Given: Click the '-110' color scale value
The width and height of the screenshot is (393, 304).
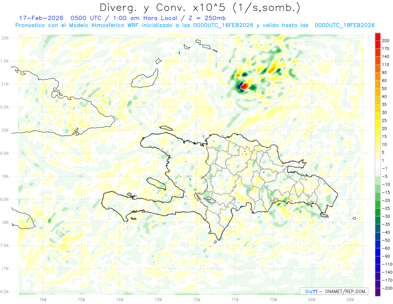Looking at the screenshot, I should coord(388,264).
